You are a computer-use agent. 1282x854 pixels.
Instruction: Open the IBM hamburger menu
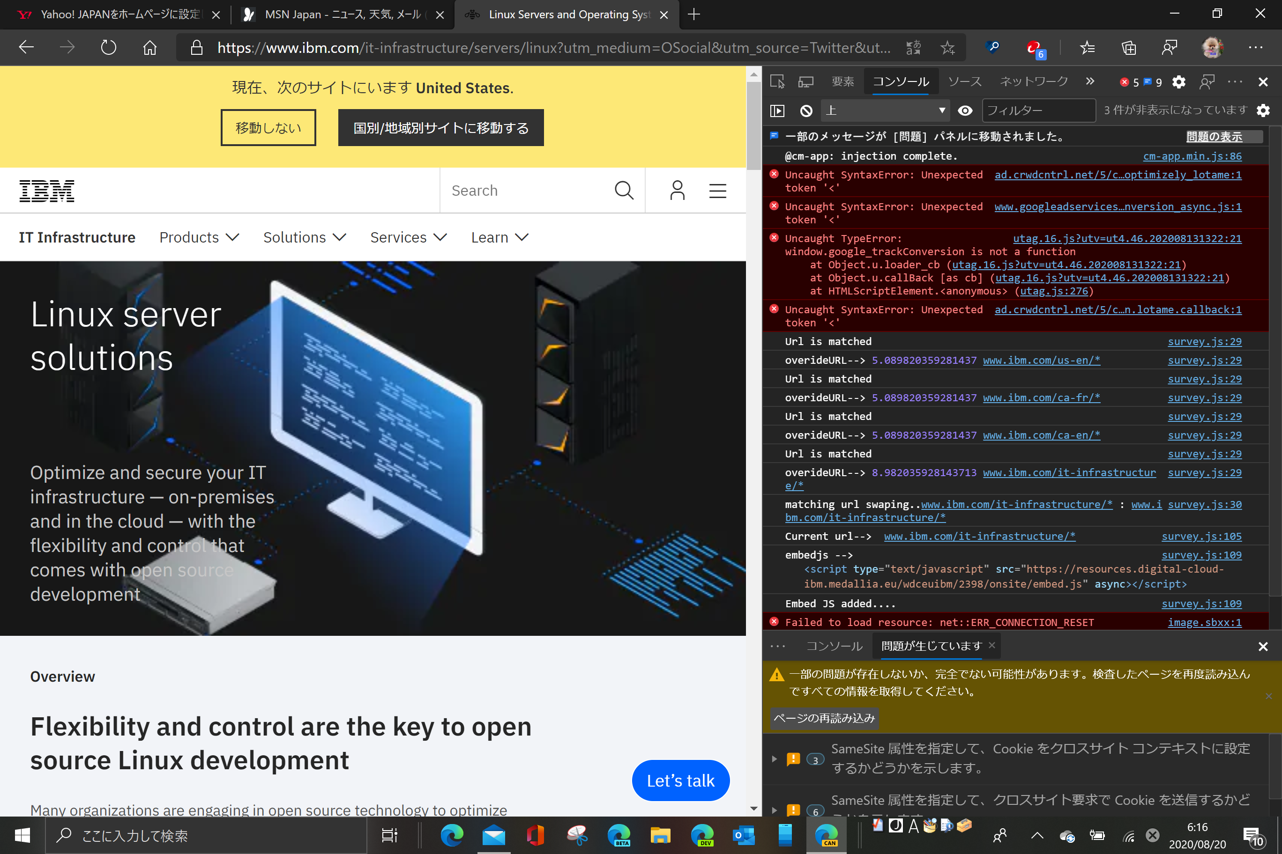tap(717, 191)
